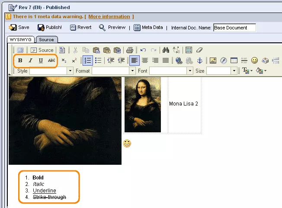Screen dimensions: 282x208
Task: Open the document Preview
Action: (x=112, y=27)
